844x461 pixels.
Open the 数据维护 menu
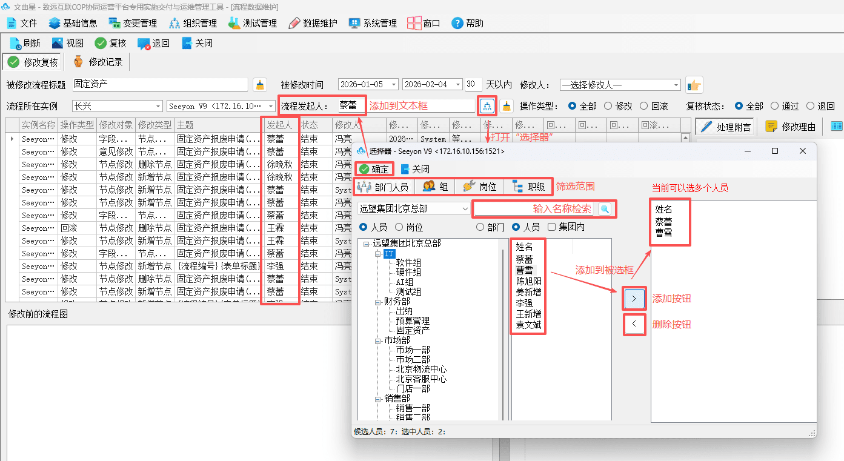tap(313, 23)
